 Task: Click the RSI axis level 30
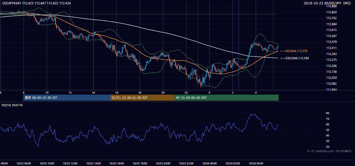coord(327,141)
